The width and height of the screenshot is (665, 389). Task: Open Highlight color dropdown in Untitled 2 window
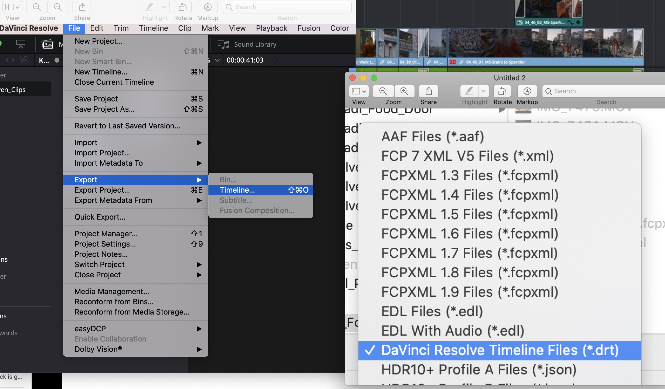(x=483, y=91)
